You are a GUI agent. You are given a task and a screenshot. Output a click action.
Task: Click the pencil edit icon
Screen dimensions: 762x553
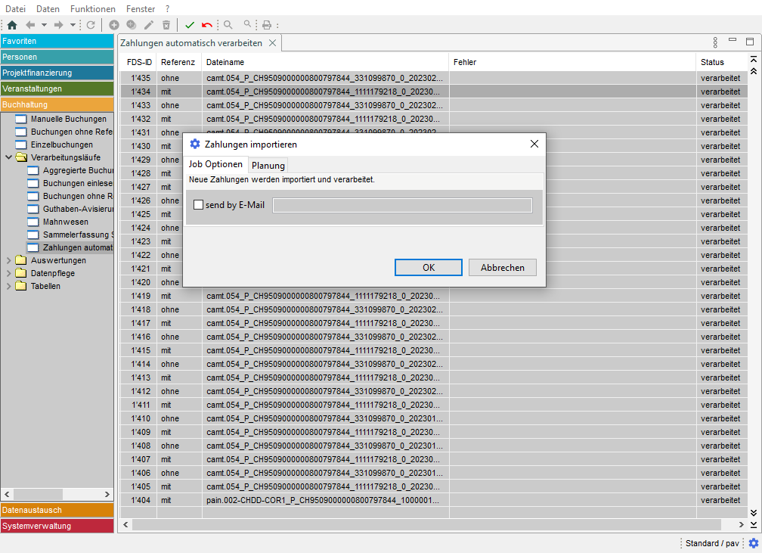(x=149, y=25)
